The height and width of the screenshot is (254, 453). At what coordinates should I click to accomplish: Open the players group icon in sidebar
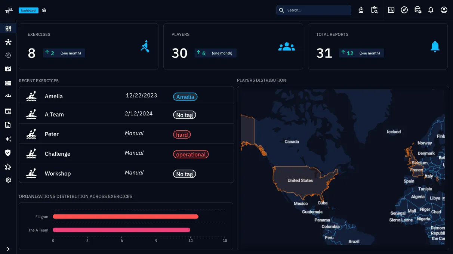[8, 96]
